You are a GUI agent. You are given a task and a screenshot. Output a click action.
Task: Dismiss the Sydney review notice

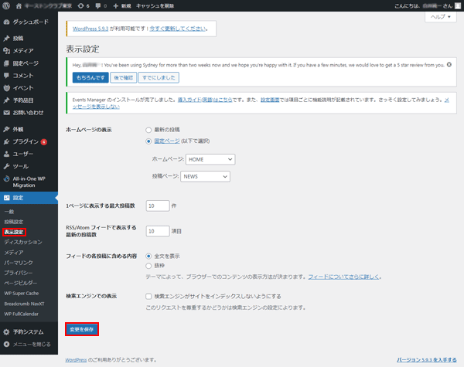click(x=449, y=64)
